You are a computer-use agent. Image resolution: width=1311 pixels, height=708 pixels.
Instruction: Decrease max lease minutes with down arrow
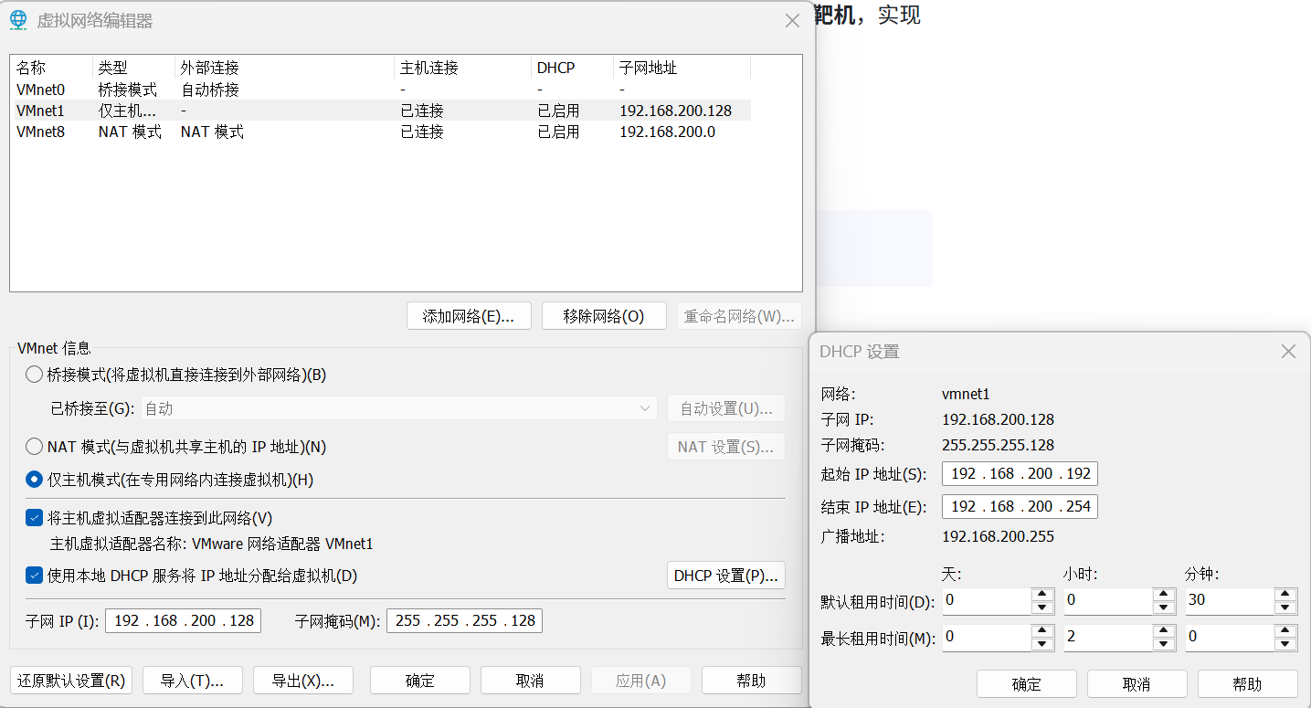point(1285,644)
